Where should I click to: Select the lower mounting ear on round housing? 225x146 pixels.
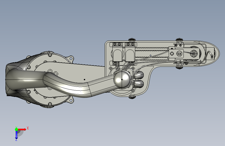click(71, 100)
